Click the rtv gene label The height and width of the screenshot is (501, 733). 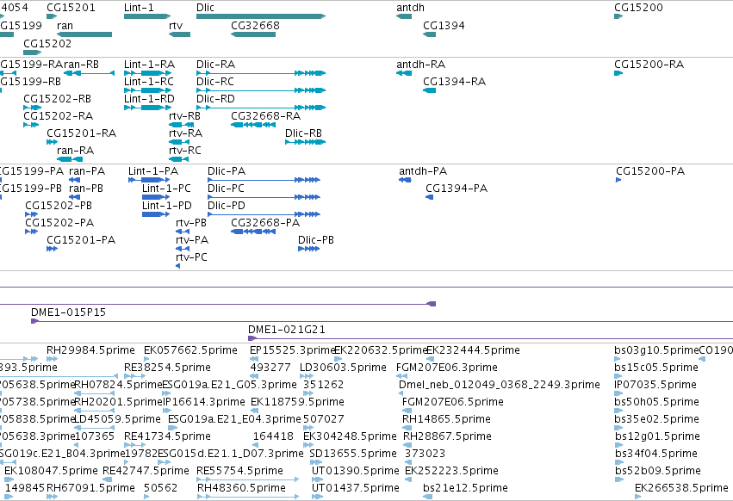tap(176, 26)
